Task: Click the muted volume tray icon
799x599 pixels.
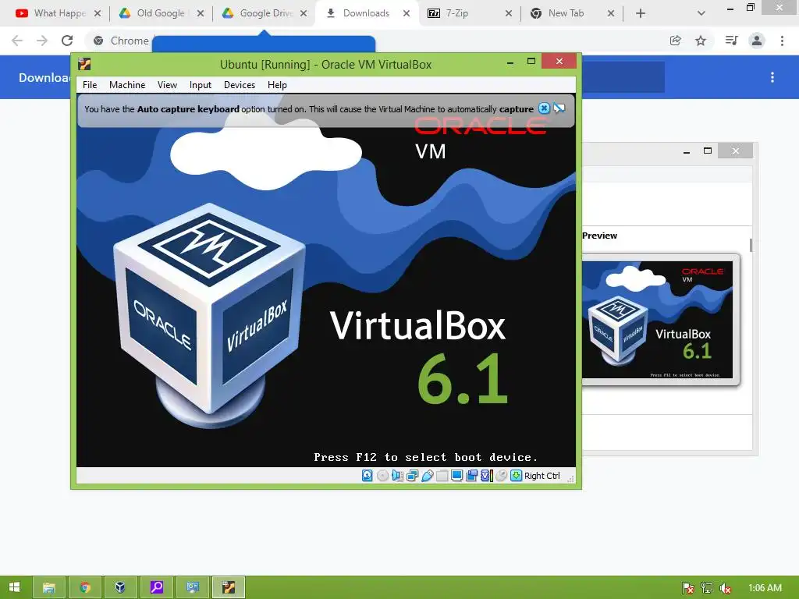Action: 726,588
